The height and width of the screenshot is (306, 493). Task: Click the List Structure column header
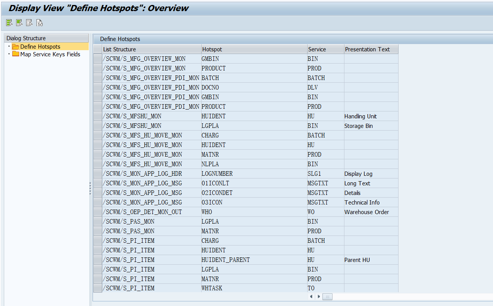[x=152, y=49]
